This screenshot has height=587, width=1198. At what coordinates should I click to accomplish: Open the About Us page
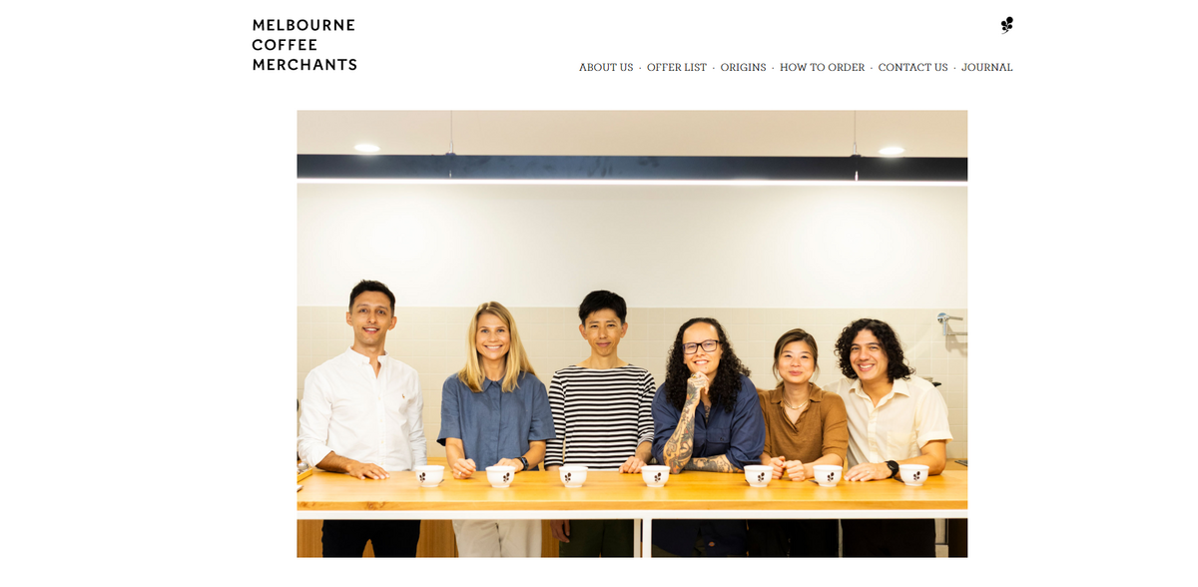606,68
